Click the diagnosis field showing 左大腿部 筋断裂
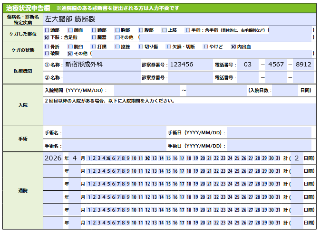Image resolution: width=320 pixels, height=233 pixels. [x=178, y=19]
